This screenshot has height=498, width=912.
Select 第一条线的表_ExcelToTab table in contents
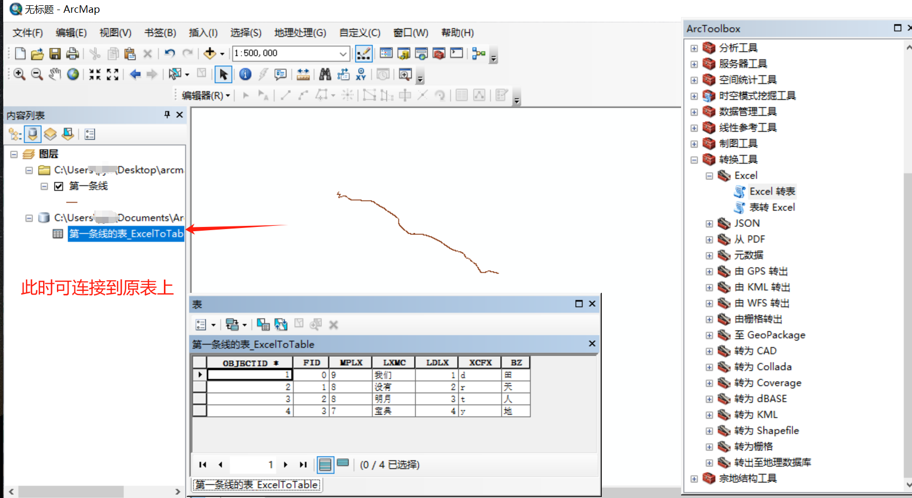[x=126, y=234]
